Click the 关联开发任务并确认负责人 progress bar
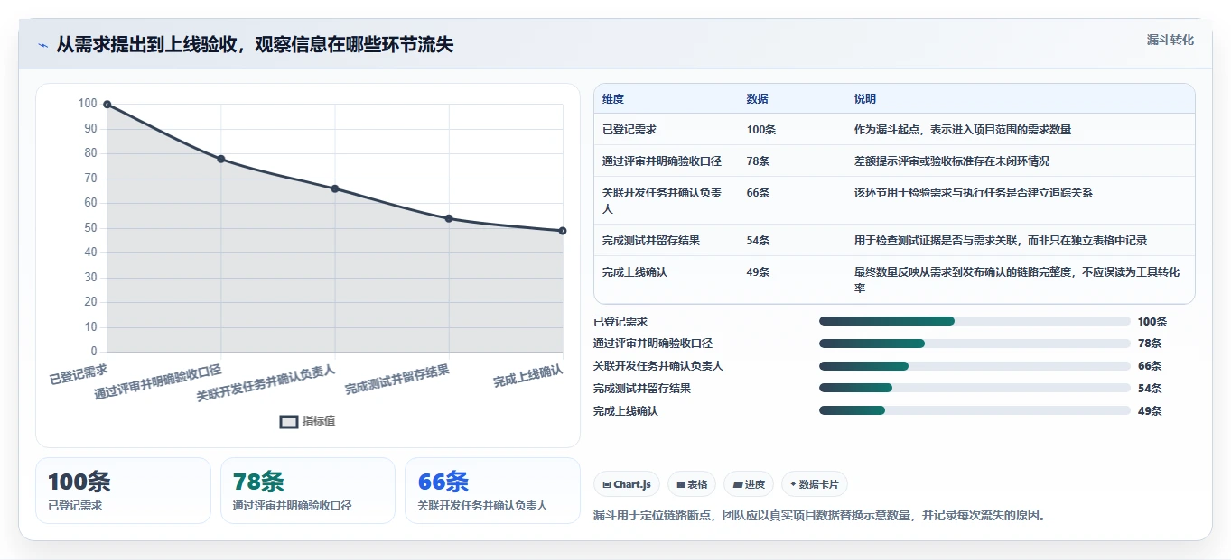 [975, 366]
